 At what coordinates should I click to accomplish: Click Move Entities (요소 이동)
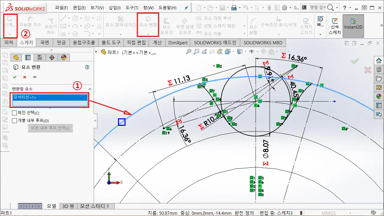pyautogui.click(x=209, y=34)
